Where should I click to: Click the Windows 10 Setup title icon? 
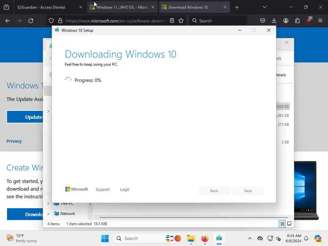[57, 30]
